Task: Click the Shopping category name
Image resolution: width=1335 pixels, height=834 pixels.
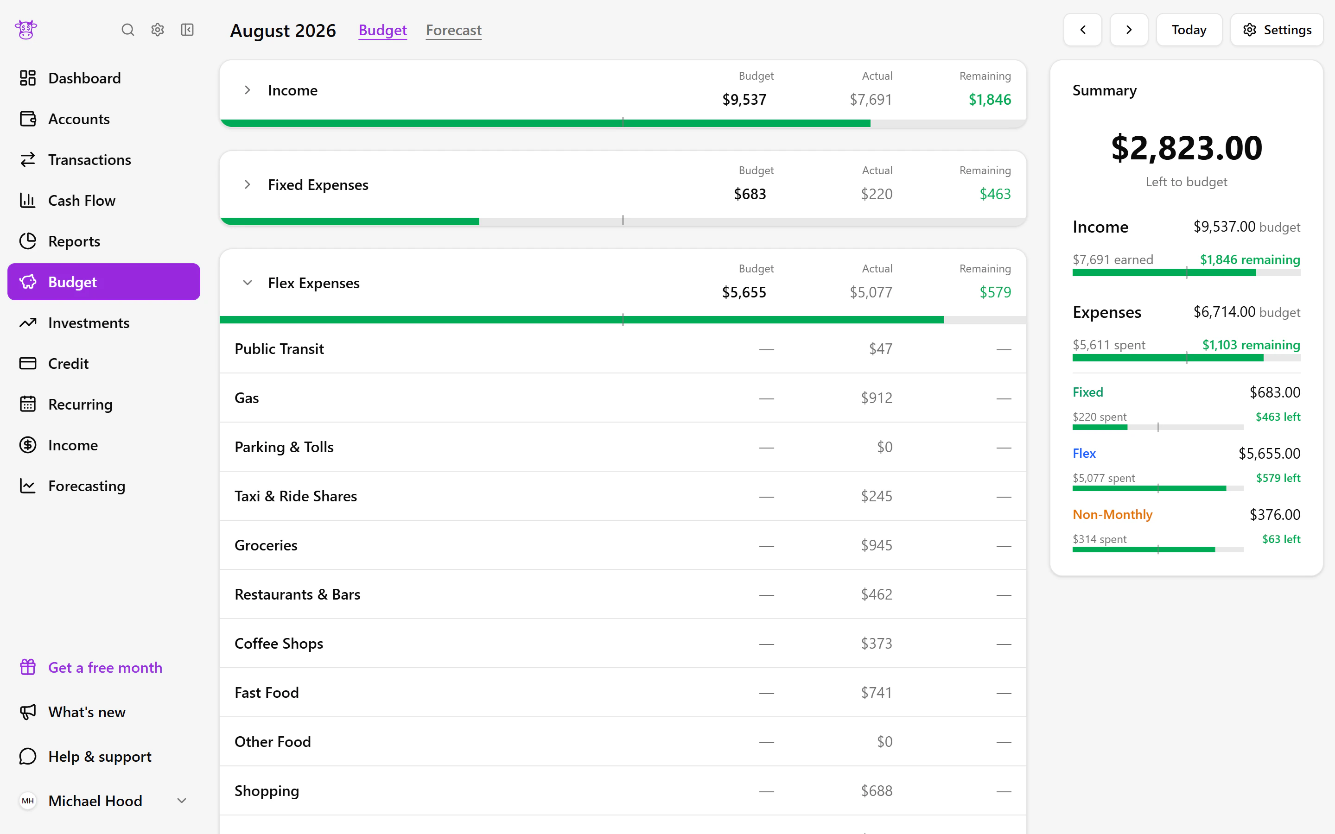Action: (x=267, y=790)
